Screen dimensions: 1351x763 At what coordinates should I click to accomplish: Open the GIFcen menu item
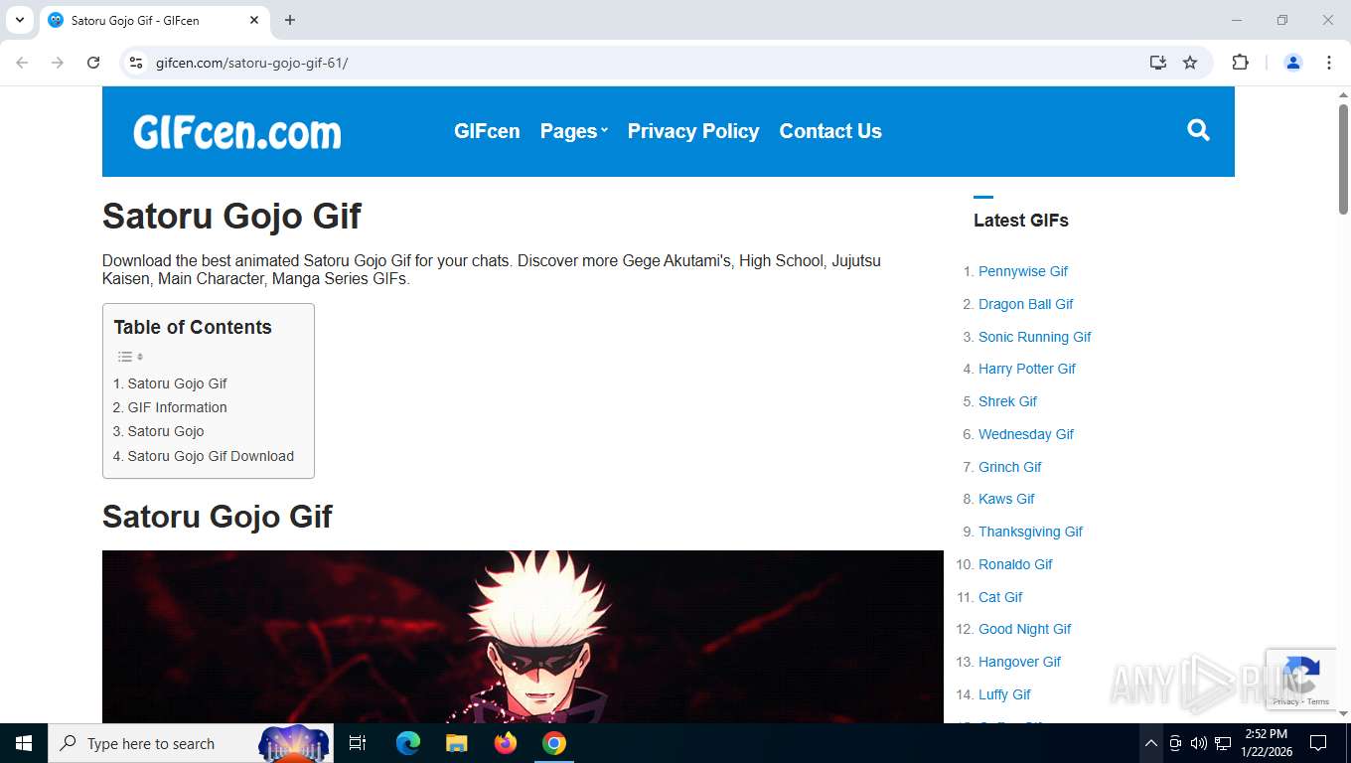(487, 131)
